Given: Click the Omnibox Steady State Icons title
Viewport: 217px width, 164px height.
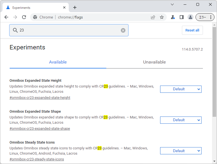Looking at the screenshot, I should click(32, 142).
